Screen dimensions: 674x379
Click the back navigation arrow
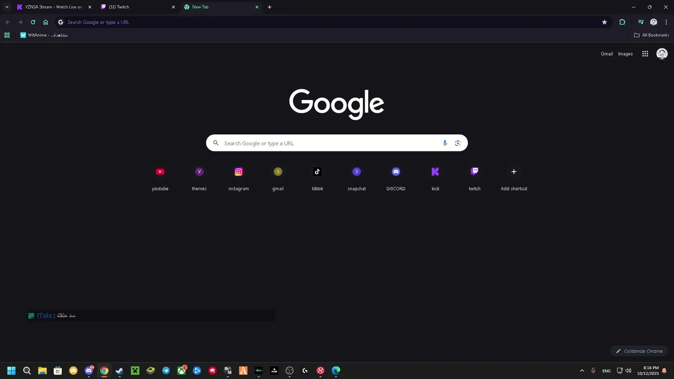pos(7,22)
